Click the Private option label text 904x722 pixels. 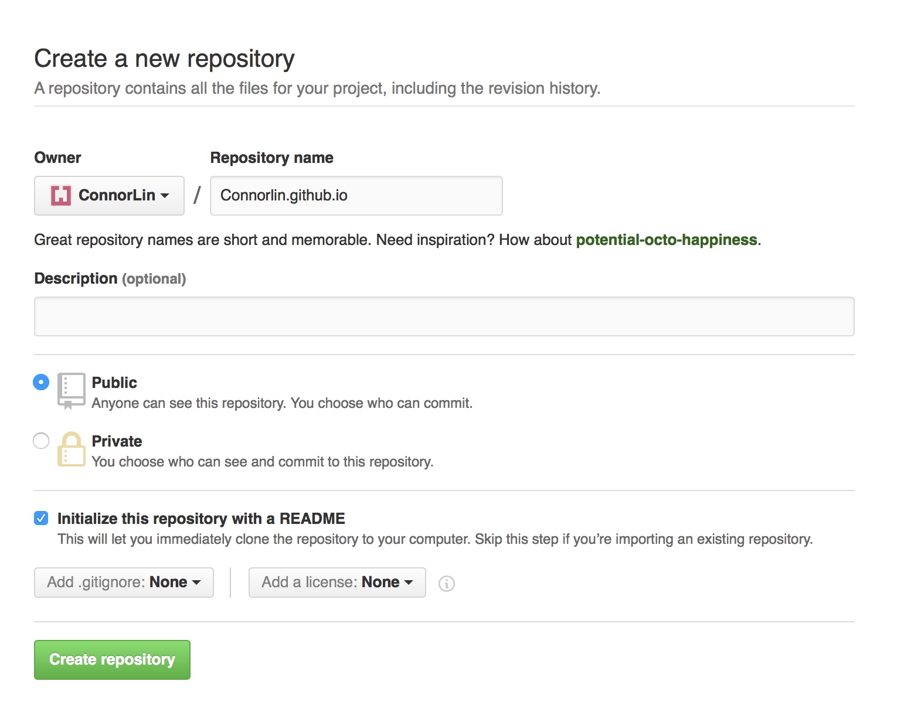coord(117,441)
